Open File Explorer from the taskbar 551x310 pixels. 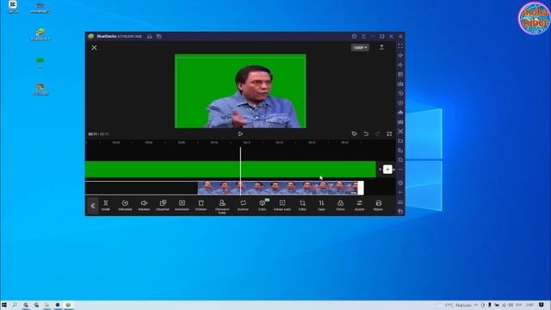pos(46,305)
